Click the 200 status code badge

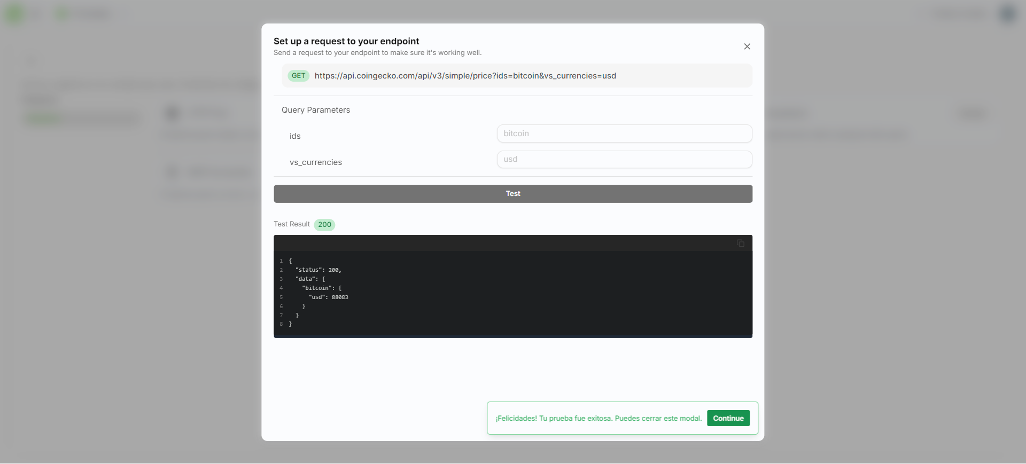324,225
